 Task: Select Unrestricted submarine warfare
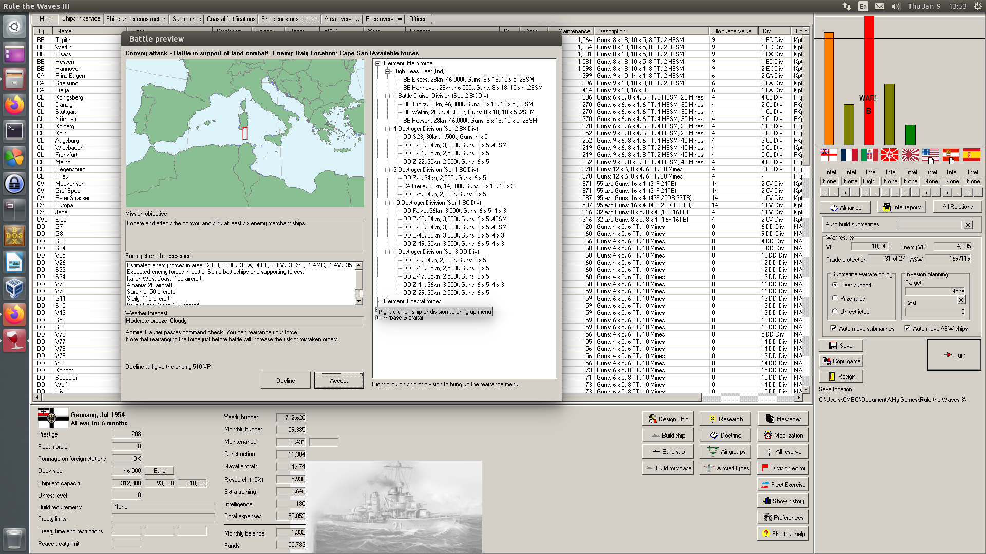835,311
